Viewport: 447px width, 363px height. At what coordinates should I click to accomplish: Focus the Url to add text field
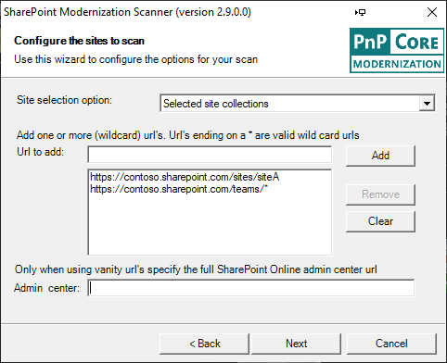coord(210,155)
